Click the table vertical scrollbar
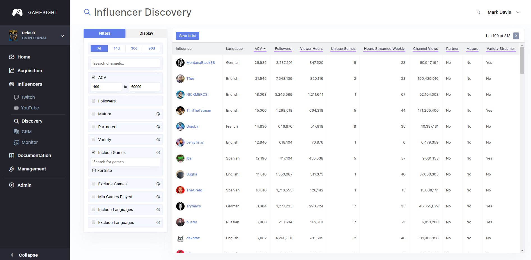The image size is (531, 260). coord(522,60)
